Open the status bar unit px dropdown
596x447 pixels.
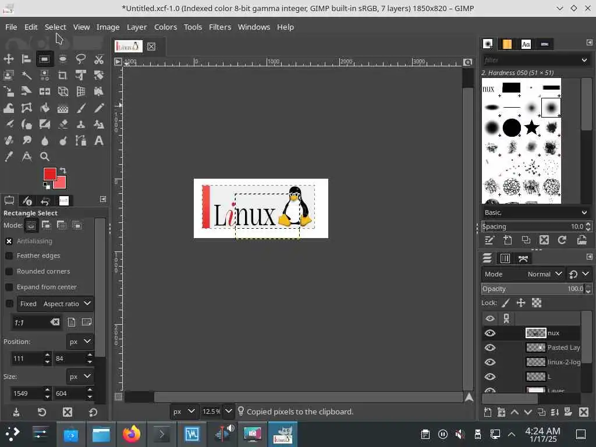point(184,411)
